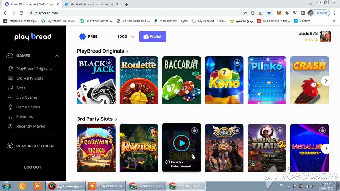Click the volume icon in system tray
The image size is (340, 191).
click(312, 186)
